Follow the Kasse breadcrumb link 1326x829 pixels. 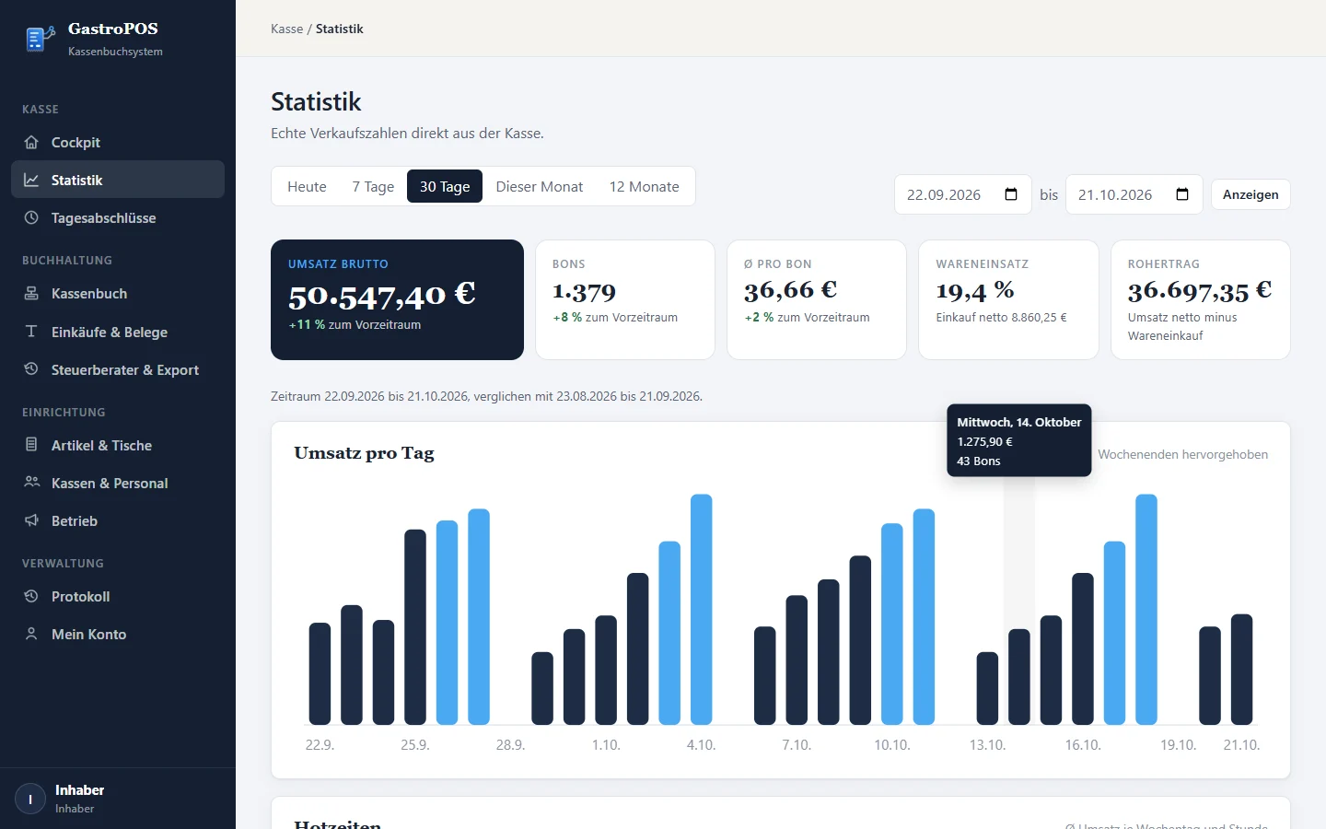point(286,29)
